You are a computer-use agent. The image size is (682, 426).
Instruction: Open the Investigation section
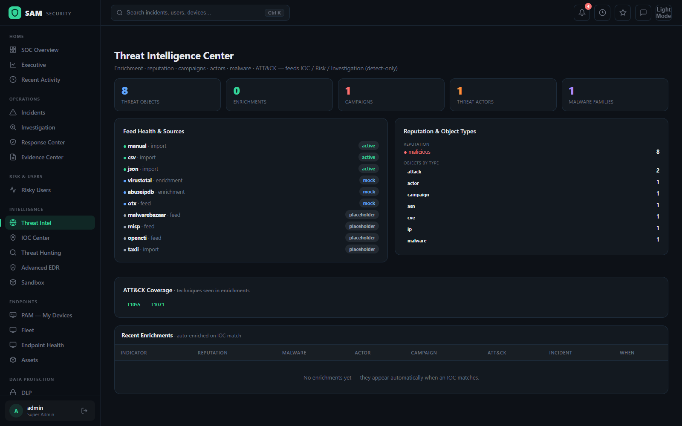(50, 127)
